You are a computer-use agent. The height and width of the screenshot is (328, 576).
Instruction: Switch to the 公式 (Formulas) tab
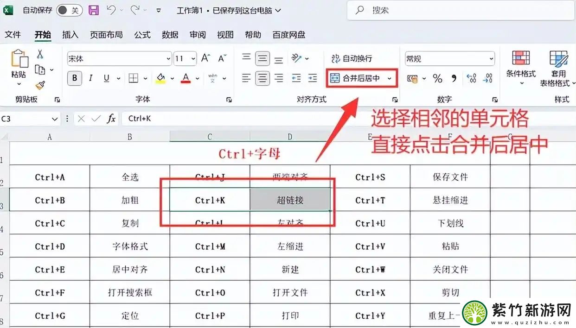point(142,35)
